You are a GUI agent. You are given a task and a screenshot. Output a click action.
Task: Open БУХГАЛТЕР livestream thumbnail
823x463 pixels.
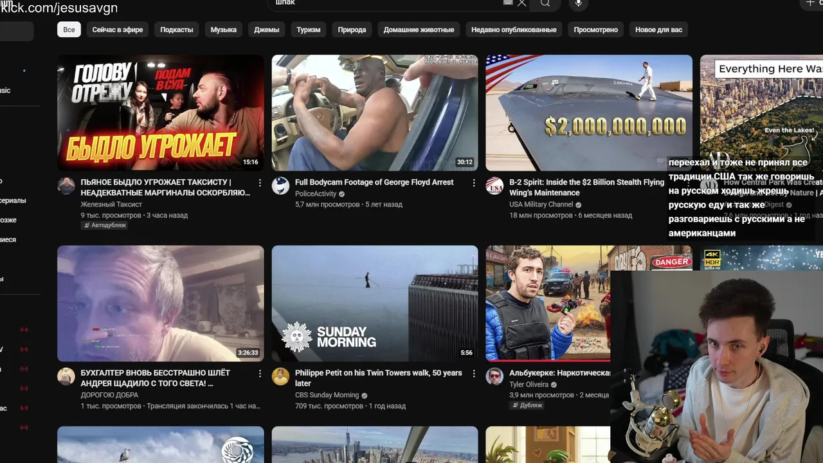click(161, 304)
